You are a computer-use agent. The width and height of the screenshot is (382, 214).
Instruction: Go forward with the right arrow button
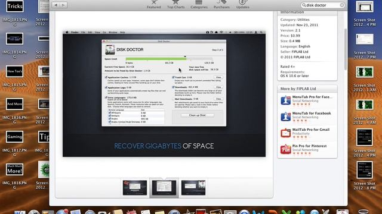63,5
